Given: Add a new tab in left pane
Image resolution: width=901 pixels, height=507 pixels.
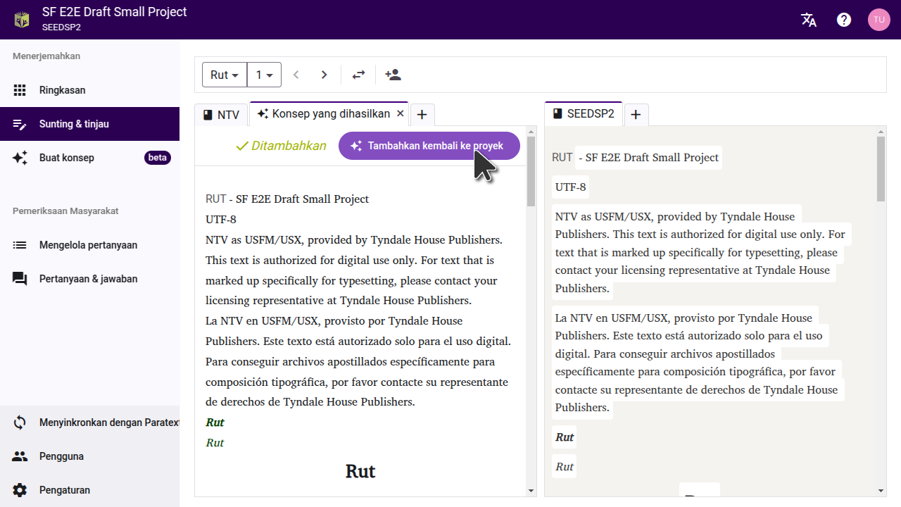Looking at the screenshot, I should [x=422, y=114].
